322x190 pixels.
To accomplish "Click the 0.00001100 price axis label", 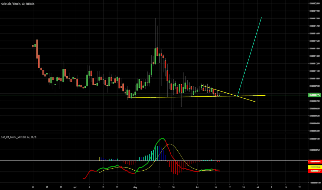I will coord(314,71).
